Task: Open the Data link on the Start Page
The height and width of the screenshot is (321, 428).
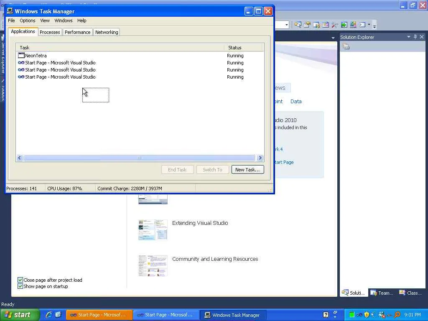Action: (296, 102)
